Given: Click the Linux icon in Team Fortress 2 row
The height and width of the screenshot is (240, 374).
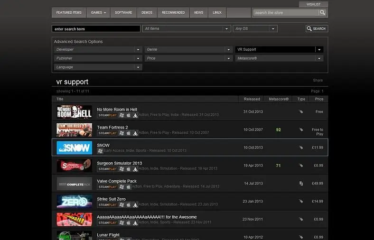Looking at the screenshot, I should [x=135, y=133].
